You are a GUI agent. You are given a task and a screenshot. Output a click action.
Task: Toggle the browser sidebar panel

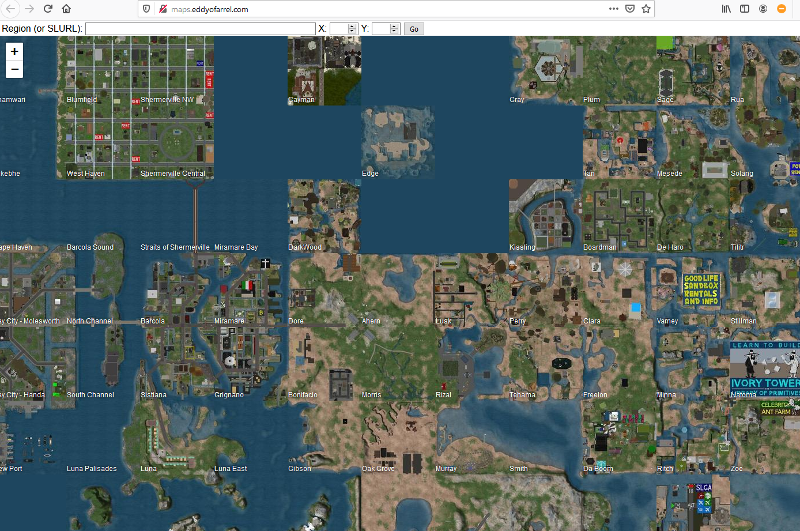pyautogui.click(x=745, y=9)
